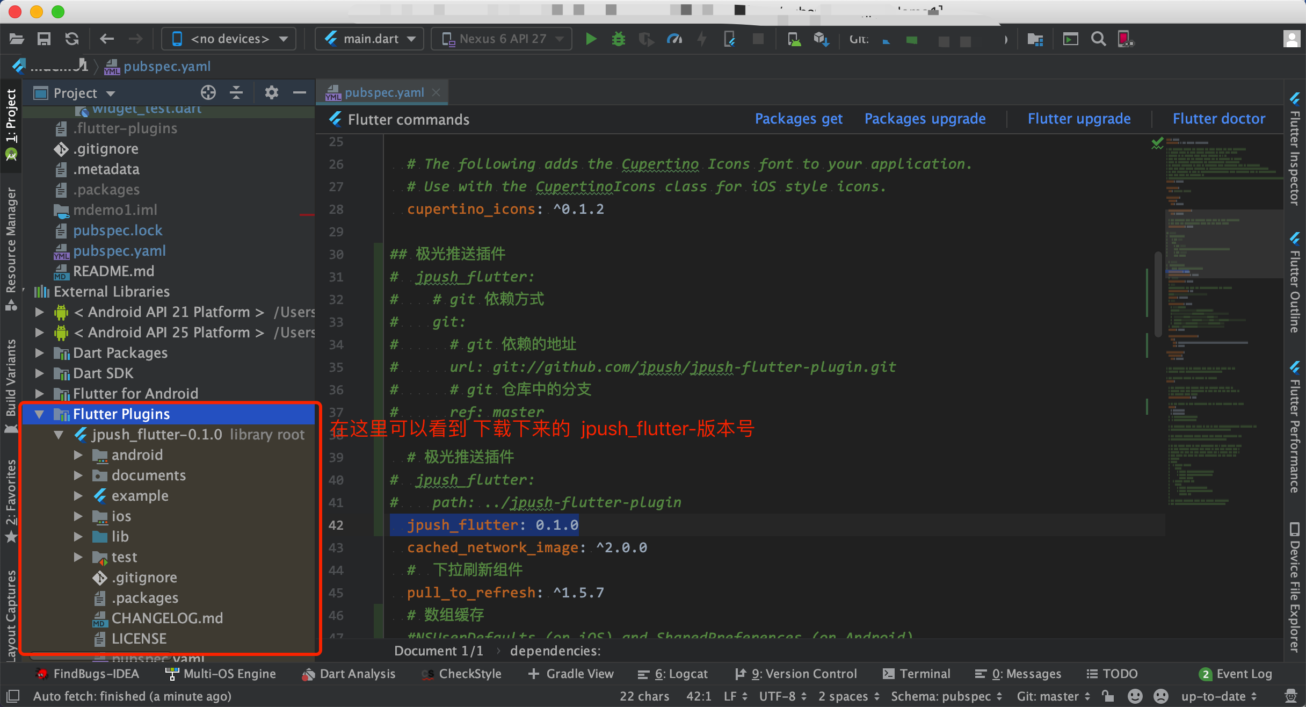The image size is (1306, 707).
Task: Expand the Dart SDK library node
Action: pos(39,373)
